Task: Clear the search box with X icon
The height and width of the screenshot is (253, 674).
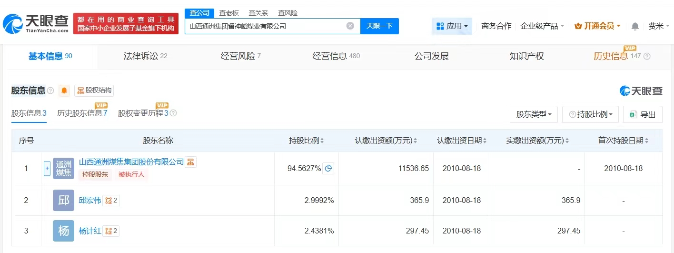Action: click(x=350, y=26)
